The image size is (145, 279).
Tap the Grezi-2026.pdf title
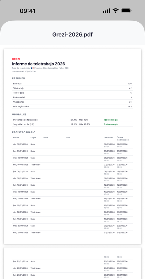click(72, 34)
